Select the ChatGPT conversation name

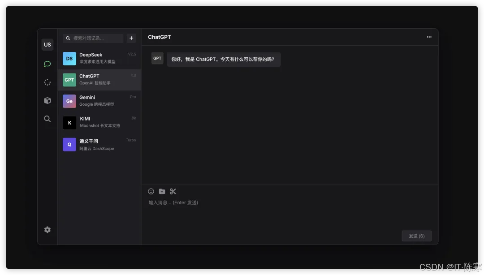click(x=89, y=76)
